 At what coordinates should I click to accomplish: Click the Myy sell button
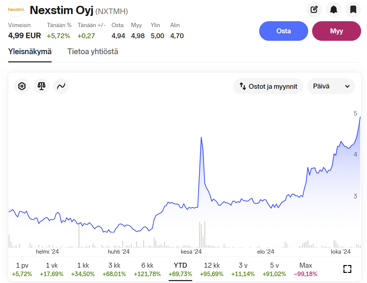click(x=336, y=31)
